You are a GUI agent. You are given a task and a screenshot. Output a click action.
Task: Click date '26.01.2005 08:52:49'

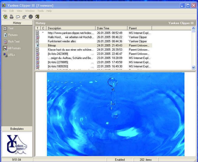click(110, 33)
